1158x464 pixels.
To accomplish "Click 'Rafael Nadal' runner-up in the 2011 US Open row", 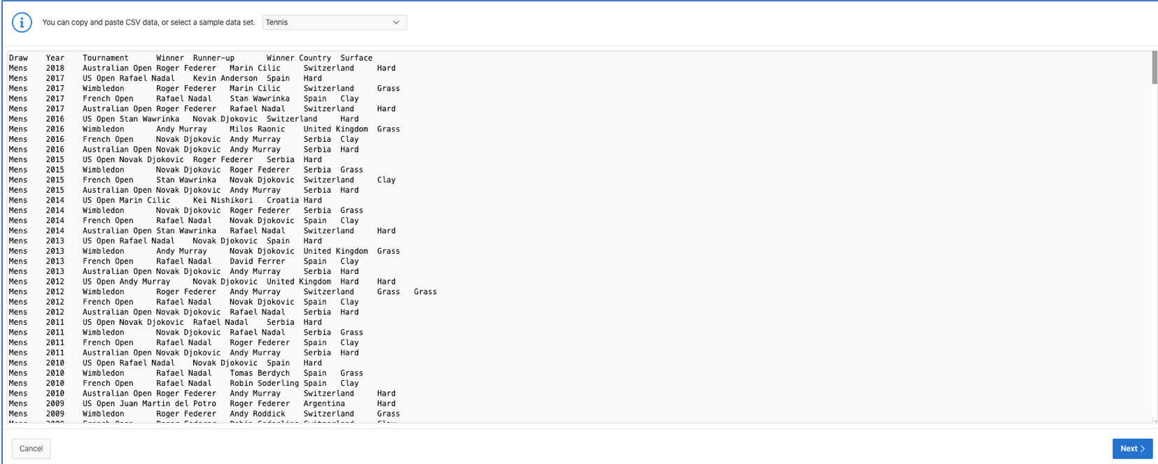I will [x=221, y=322].
